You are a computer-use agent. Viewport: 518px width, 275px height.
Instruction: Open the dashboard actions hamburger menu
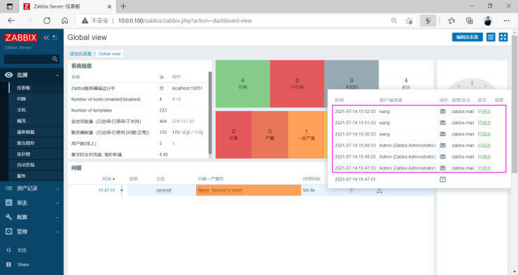point(491,37)
